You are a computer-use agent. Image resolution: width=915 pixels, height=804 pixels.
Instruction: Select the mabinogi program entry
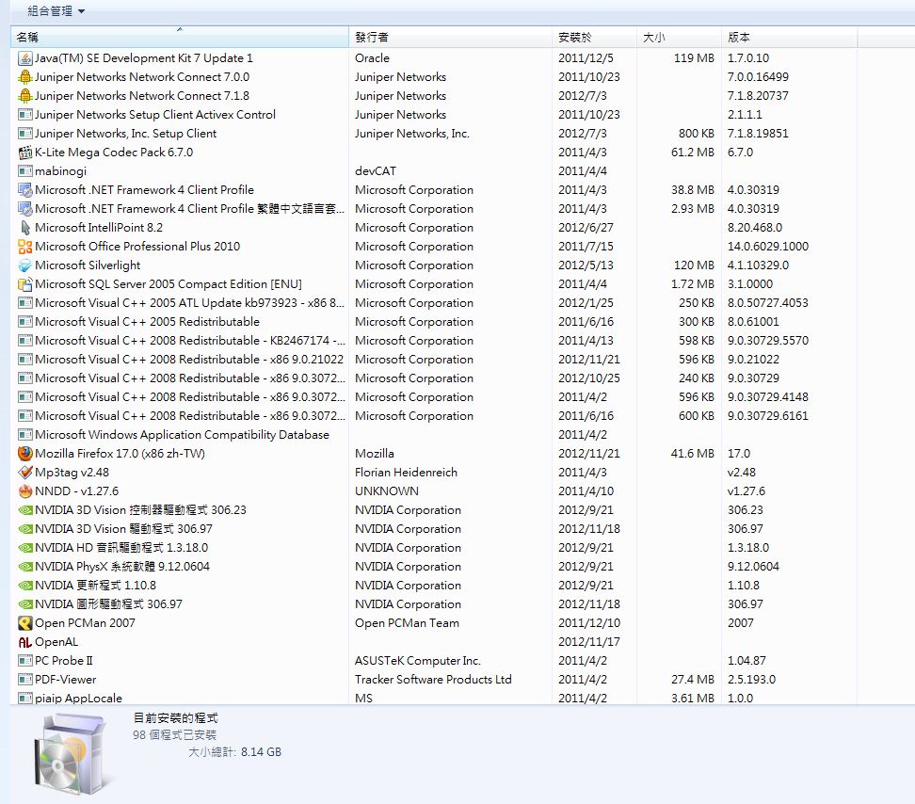click(x=59, y=171)
